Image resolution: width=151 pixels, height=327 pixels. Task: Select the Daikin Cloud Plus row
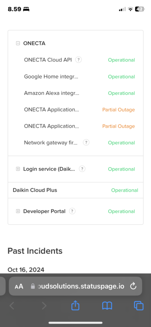[75, 190]
